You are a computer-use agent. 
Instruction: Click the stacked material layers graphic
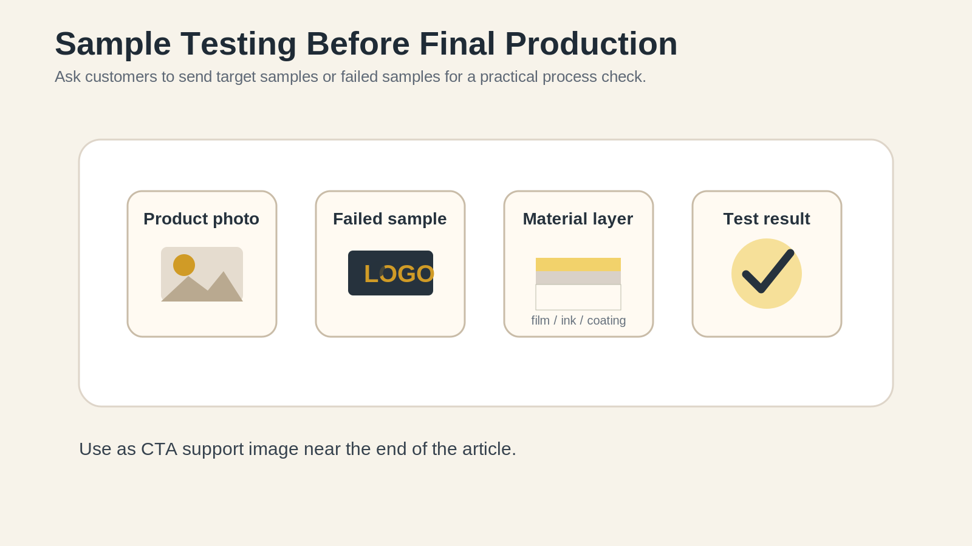[578, 284]
